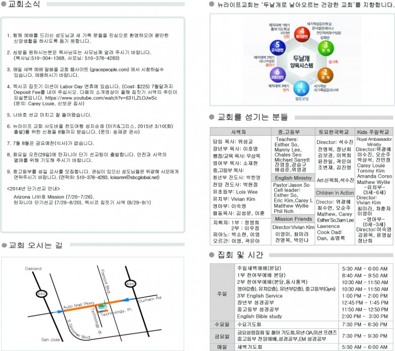Click the Michael Sarrett name
The width and height of the screenshot is (395, 351).
[292, 160]
